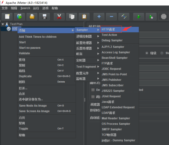Choose JUnit Request sampler
The image size is (169, 145).
[120, 96]
